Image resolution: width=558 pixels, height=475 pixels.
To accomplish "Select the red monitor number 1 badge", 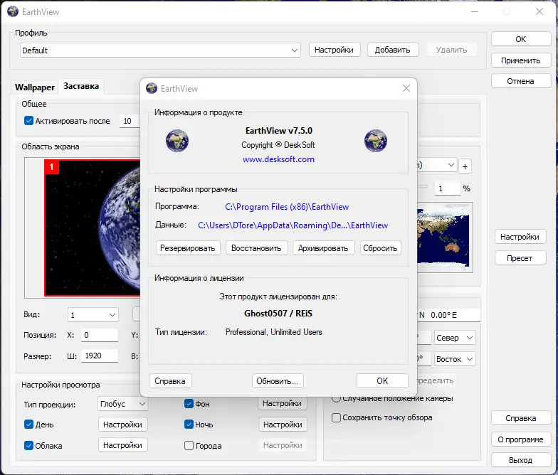I will coord(52,166).
